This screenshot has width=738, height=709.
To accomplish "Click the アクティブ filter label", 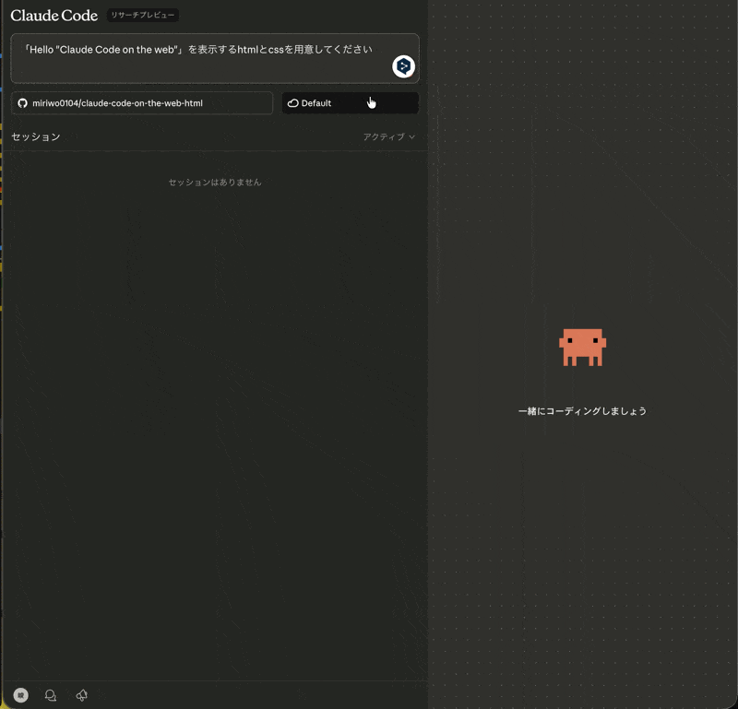I will coord(383,136).
